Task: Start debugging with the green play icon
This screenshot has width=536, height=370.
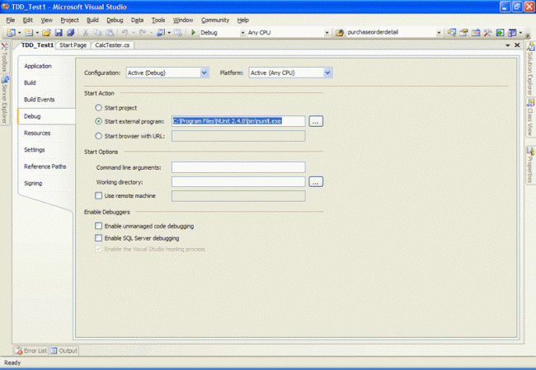Action: (193, 32)
